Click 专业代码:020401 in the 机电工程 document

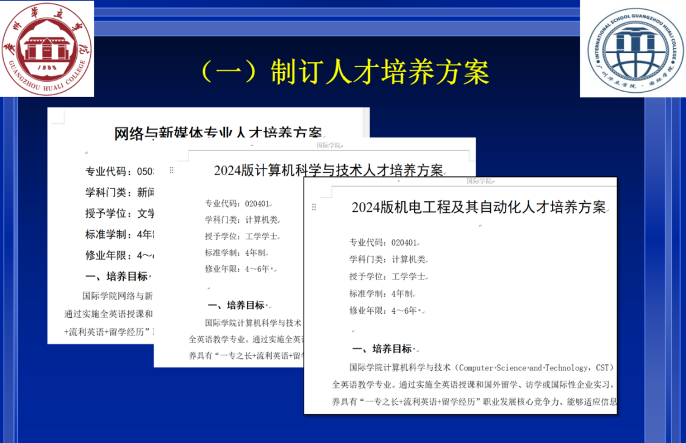[384, 242]
